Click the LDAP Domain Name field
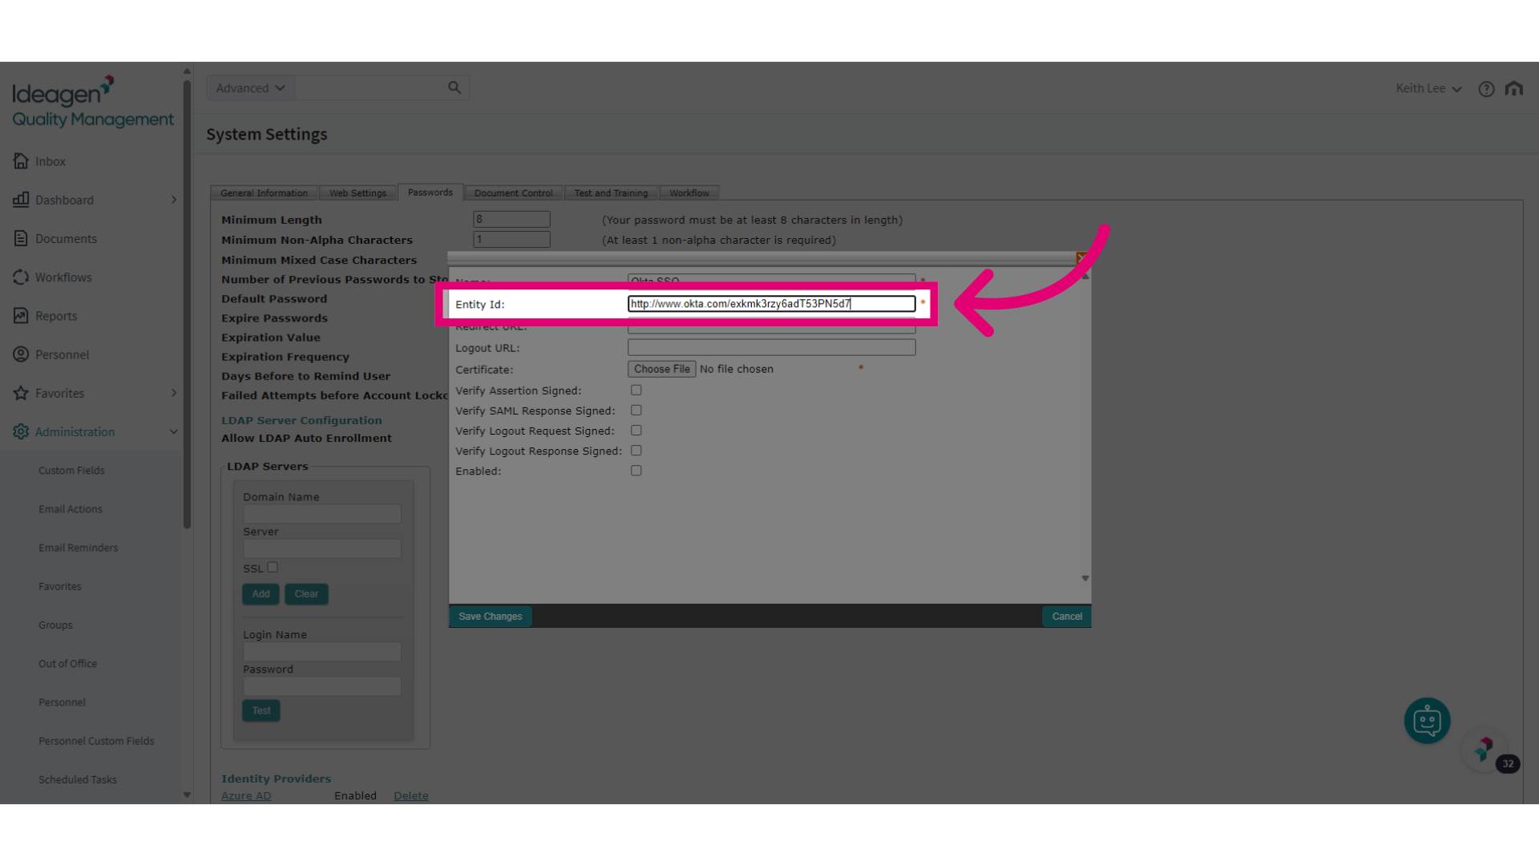 (322, 514)
